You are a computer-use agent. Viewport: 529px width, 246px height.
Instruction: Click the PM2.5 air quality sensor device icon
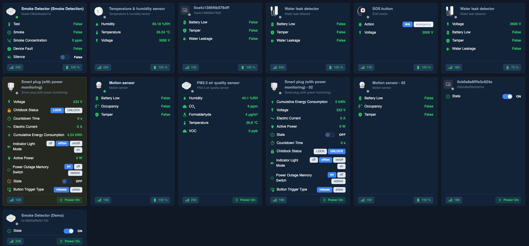[x=186, y=85]
